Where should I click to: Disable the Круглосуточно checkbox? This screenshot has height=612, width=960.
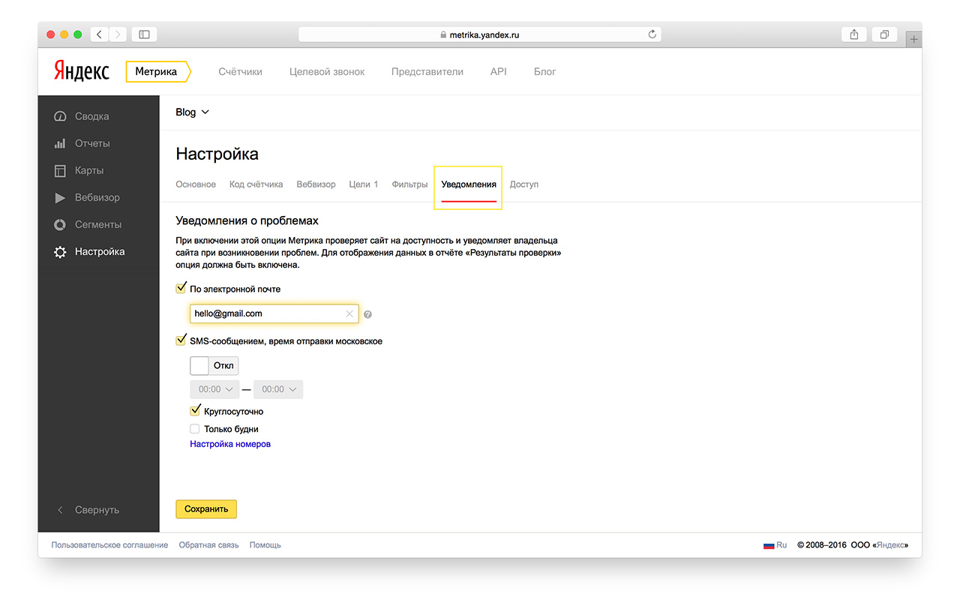click(195, 411)
